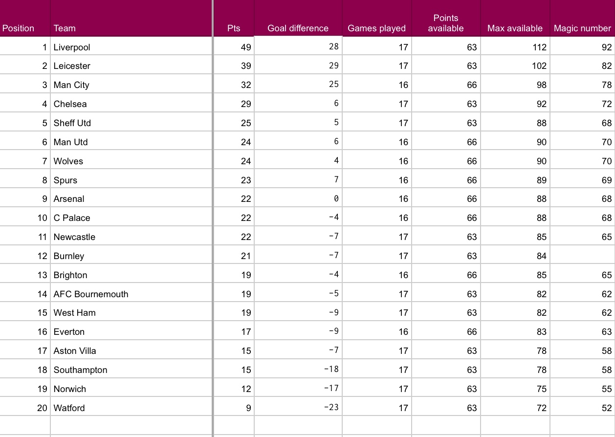Click the Position column header
This screenshot has height=437, width=615.
tap(19, 28)
